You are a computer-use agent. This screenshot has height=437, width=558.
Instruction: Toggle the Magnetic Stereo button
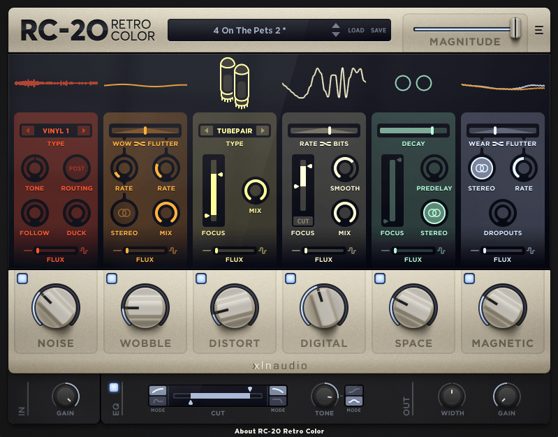pos(481,168)
